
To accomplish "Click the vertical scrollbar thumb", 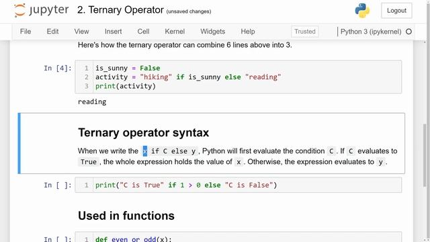I will coord(425,155).
